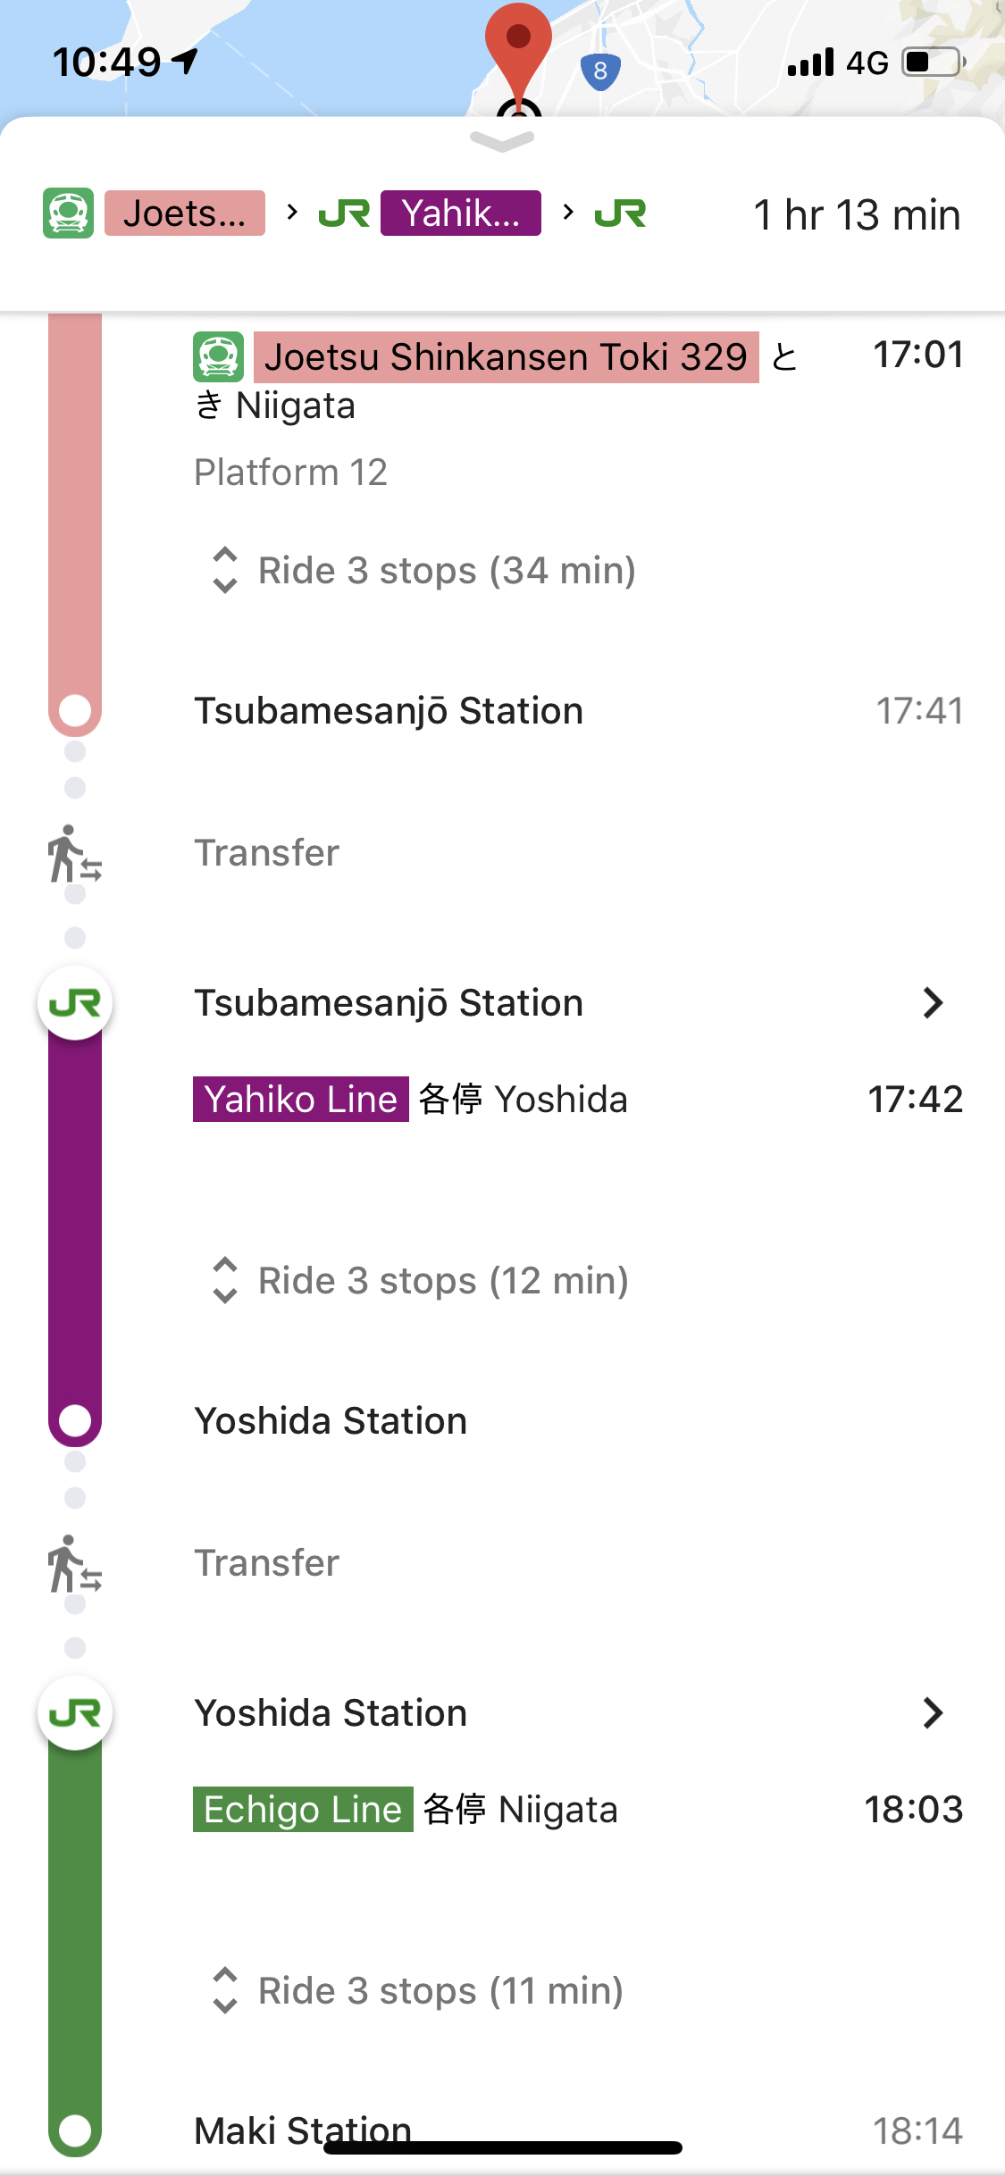Screen dimensions: 1005x2176
Task: Tap the second walking Transfer icon
Action: [x=74, y=1564]
